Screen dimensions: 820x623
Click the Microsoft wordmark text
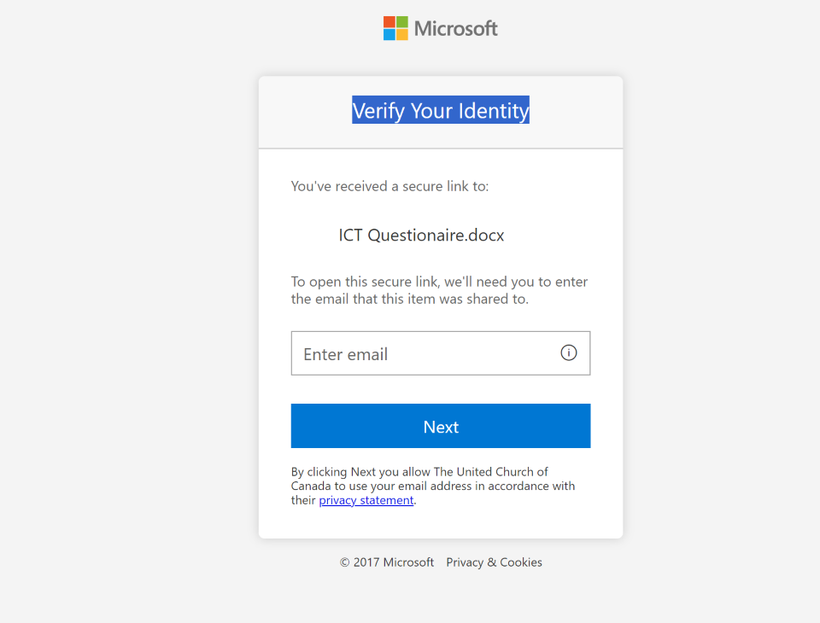point(455,29)
